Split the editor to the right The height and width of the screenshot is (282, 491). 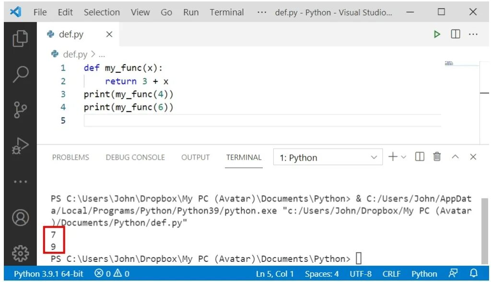456,34
